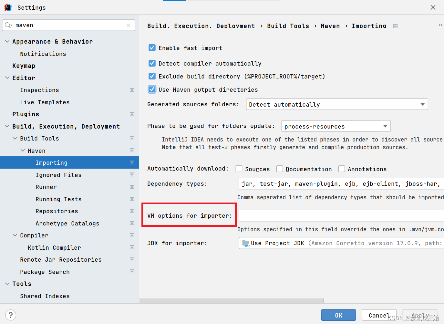Screen dimensions: 444x324
Task: Click project-level icon beside Runner
Action: pyautogui.click(x=132, y=187)
